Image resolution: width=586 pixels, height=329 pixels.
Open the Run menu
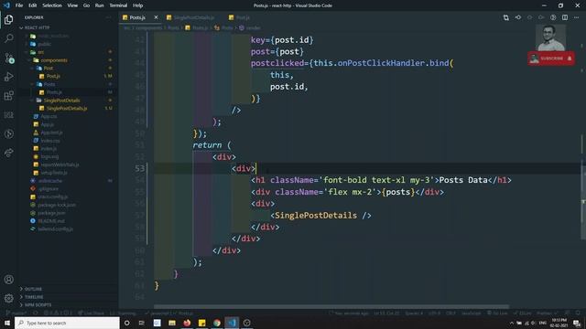[99, 5]
